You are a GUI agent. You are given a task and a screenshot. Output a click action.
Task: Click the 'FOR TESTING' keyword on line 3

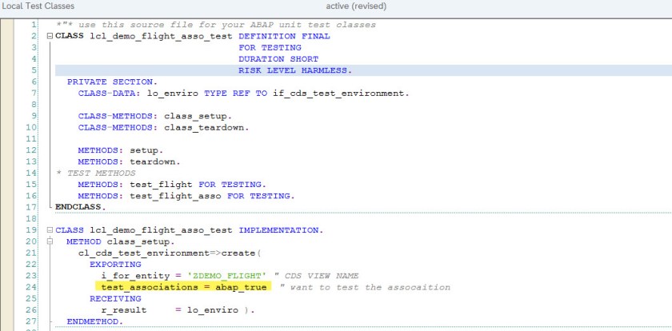[x=270, y=47]
